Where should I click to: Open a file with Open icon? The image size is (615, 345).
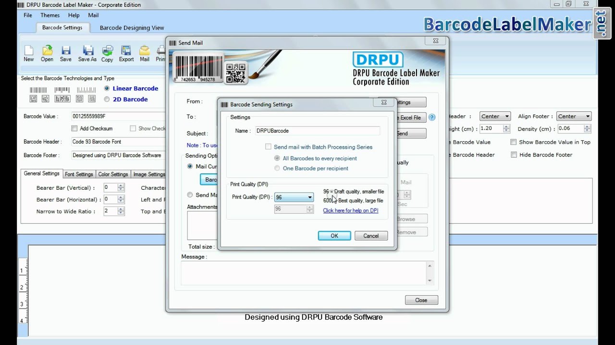47,54
